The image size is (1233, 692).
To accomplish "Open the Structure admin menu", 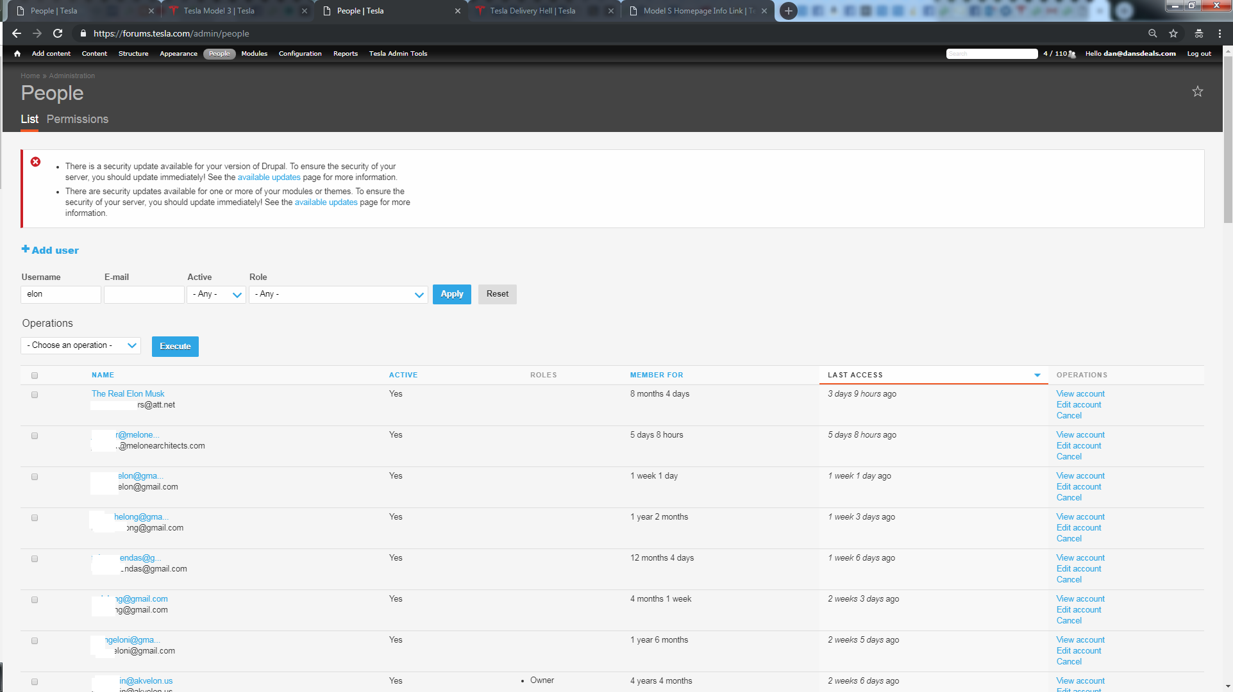I will click(133, 54).
